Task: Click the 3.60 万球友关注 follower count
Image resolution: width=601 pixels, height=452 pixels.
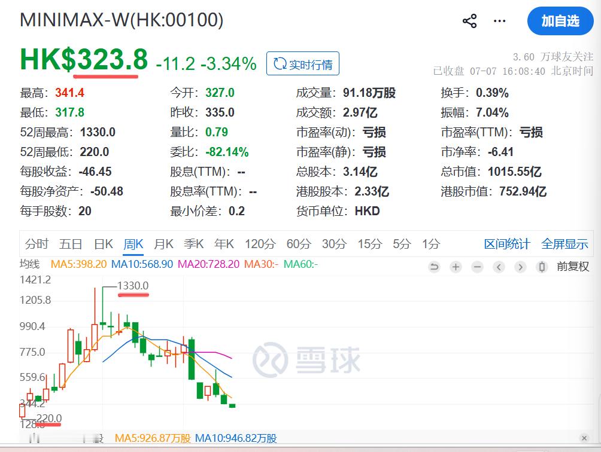Action: (553, 57)
